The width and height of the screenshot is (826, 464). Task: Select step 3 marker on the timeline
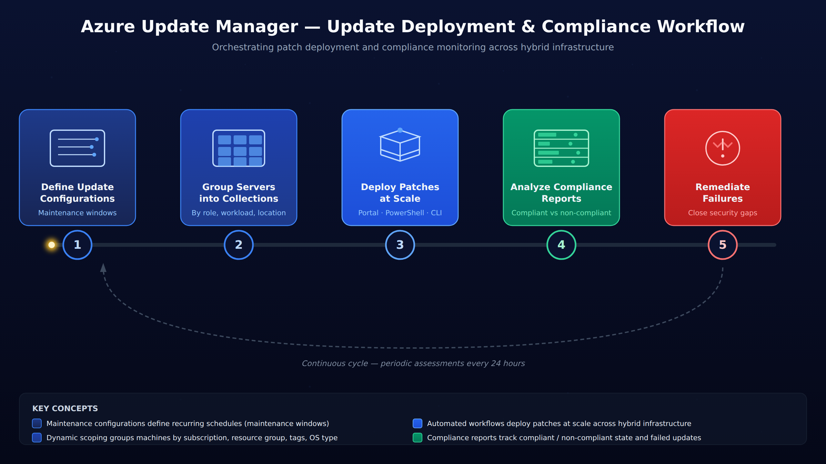400,245
